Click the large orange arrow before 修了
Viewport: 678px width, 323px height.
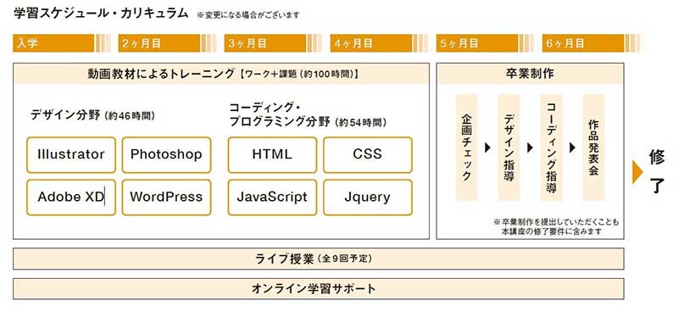637,172
